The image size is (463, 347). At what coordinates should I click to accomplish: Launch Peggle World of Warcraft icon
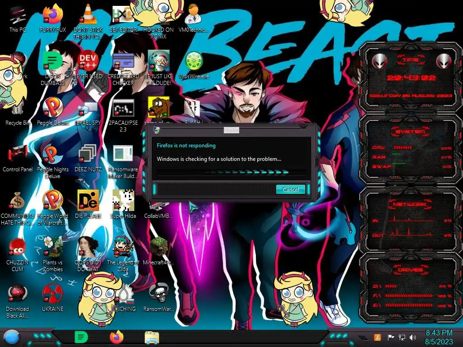tap(52, 208)
